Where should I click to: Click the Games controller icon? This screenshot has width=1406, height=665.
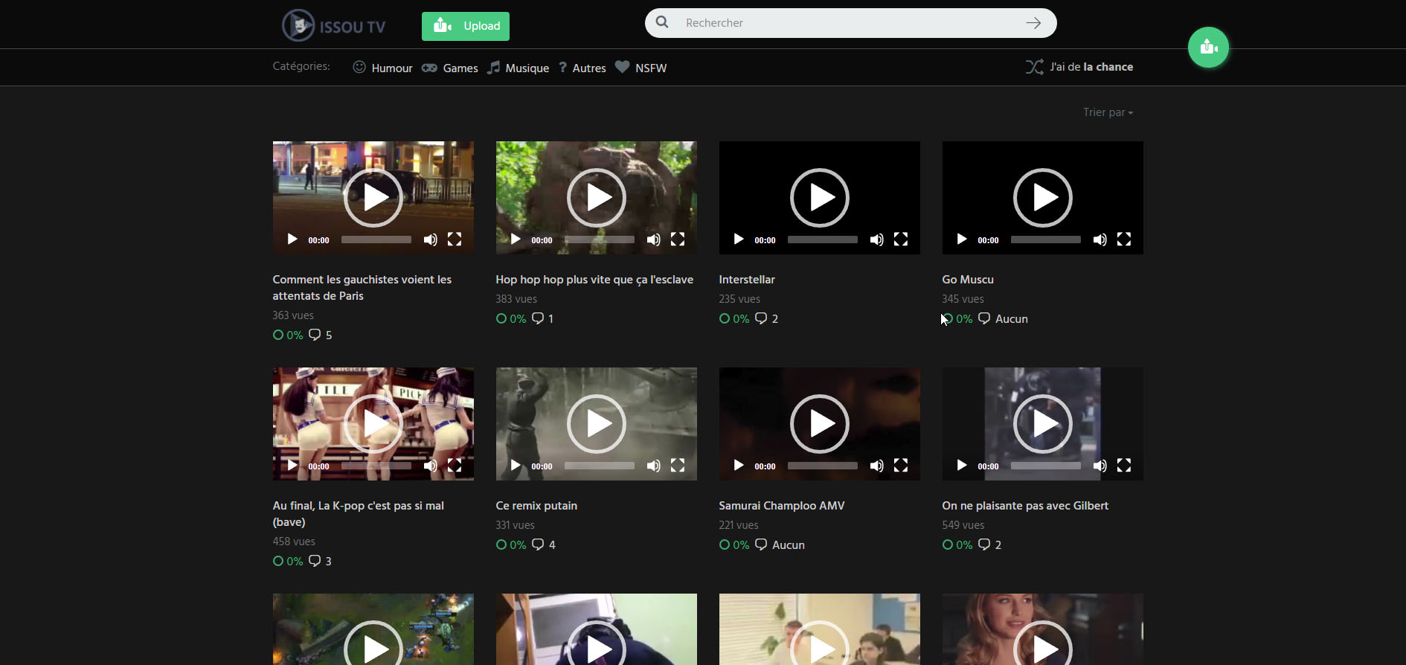pos(429,68)
